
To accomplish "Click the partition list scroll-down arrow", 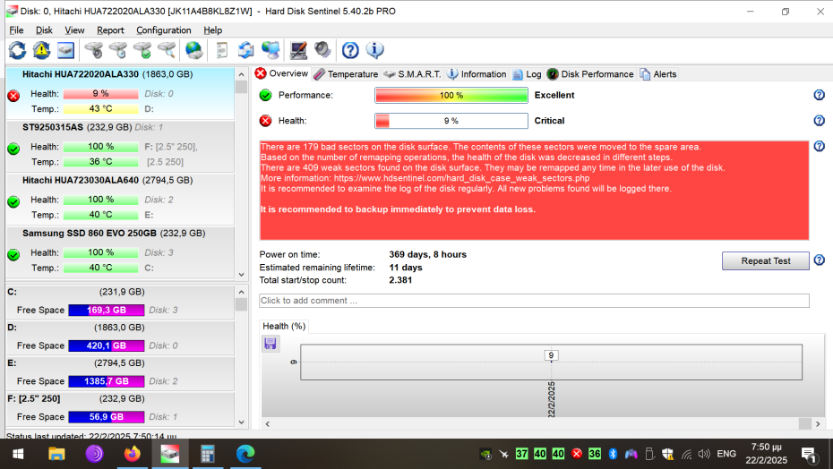I will (241, 422).
